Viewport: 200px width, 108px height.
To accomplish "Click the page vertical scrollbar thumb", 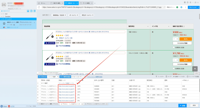I will (199, 16).
